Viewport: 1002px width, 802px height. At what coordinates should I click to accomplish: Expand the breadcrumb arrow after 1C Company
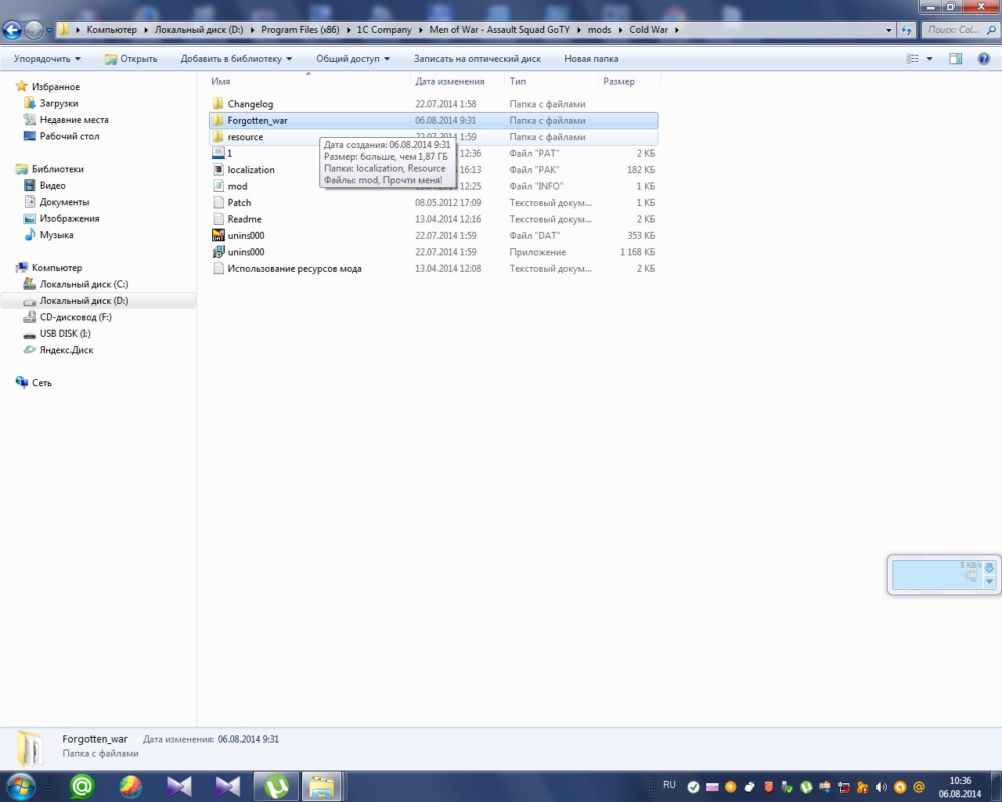pyautogui.click(x=421, y=30)
